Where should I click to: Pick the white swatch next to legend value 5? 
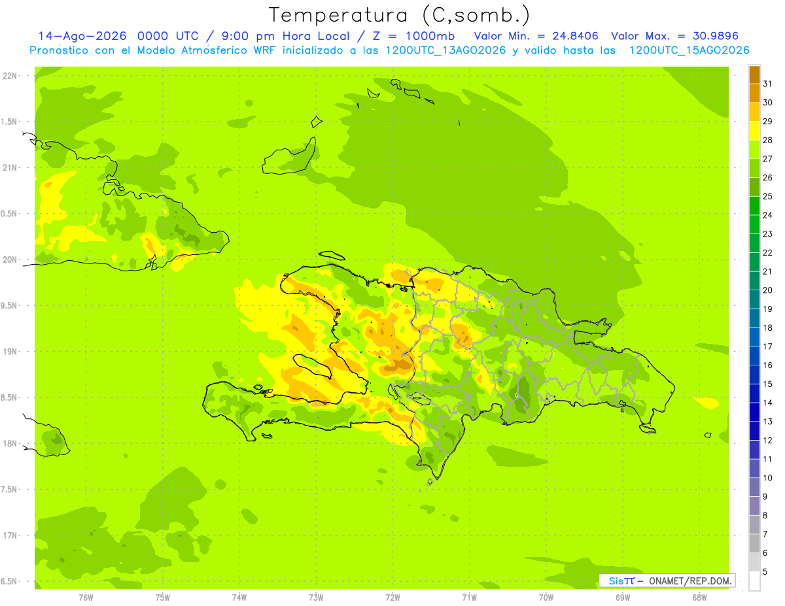point(754,581)
